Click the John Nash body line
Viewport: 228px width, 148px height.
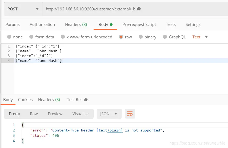38,51
